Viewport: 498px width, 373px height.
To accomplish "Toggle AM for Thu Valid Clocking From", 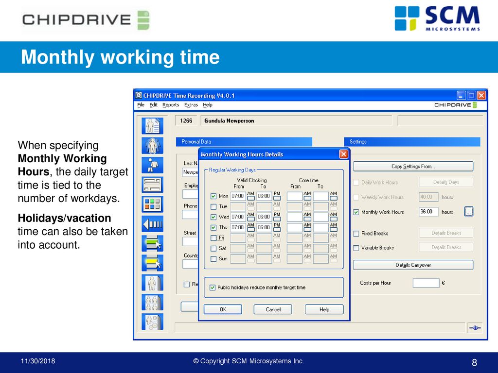I will 250,230.
